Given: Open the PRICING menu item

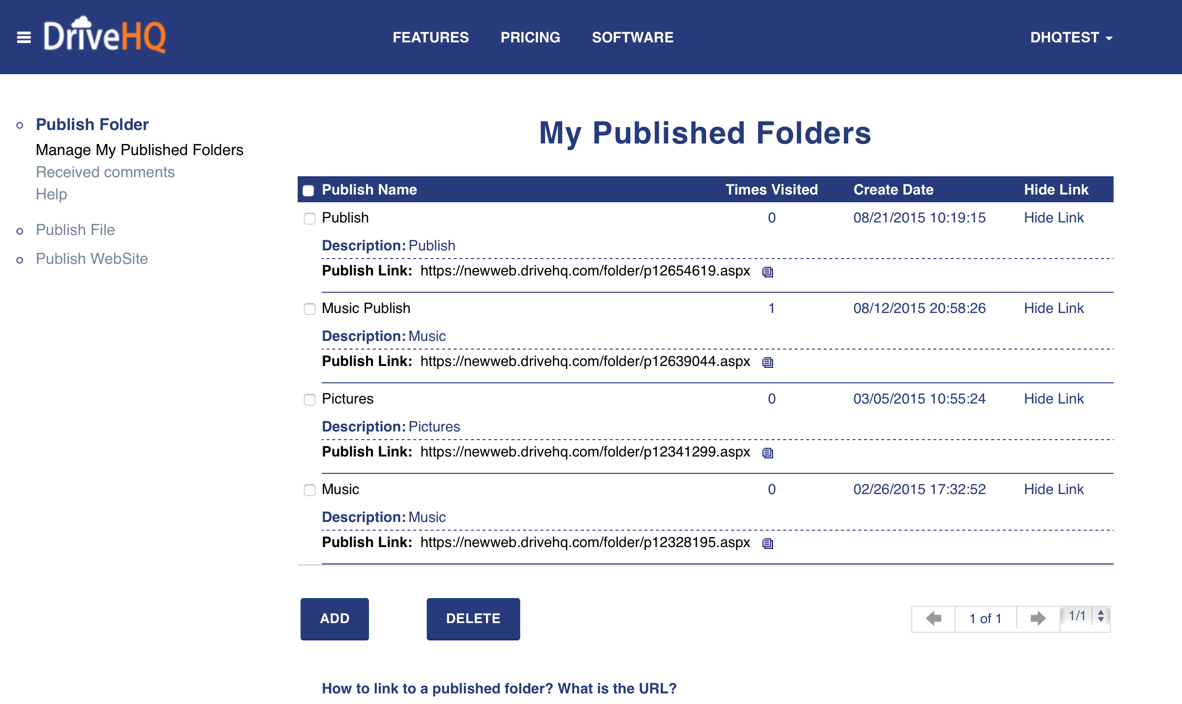Looking at the screenshot, I should pos(530,38).
